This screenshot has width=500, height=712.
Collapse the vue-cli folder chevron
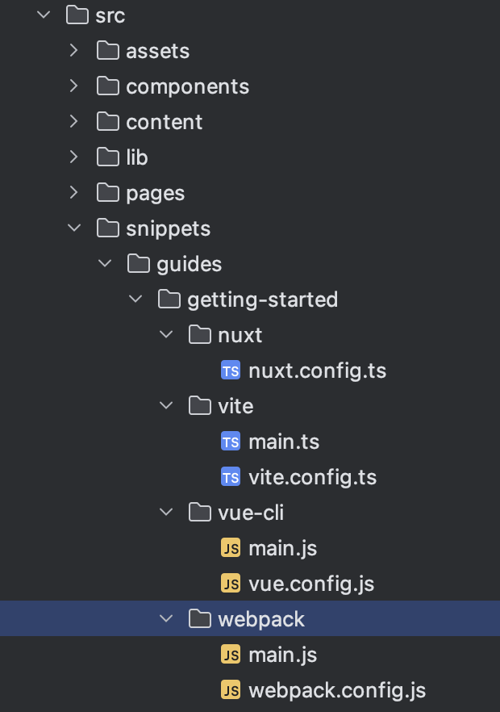click(x=167, y=513)
